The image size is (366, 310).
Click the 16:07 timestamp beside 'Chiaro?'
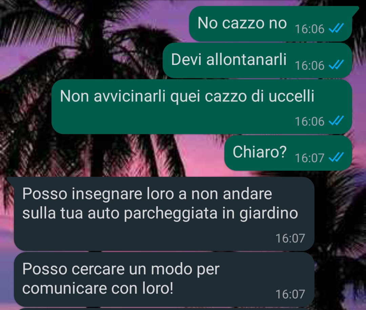pyautogui.click(x=309, y=158)
